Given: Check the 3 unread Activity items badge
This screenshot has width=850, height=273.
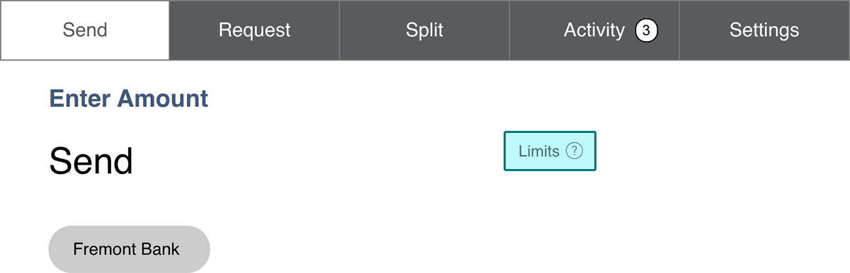Looking at the screenshot, I should pos(646,30).
